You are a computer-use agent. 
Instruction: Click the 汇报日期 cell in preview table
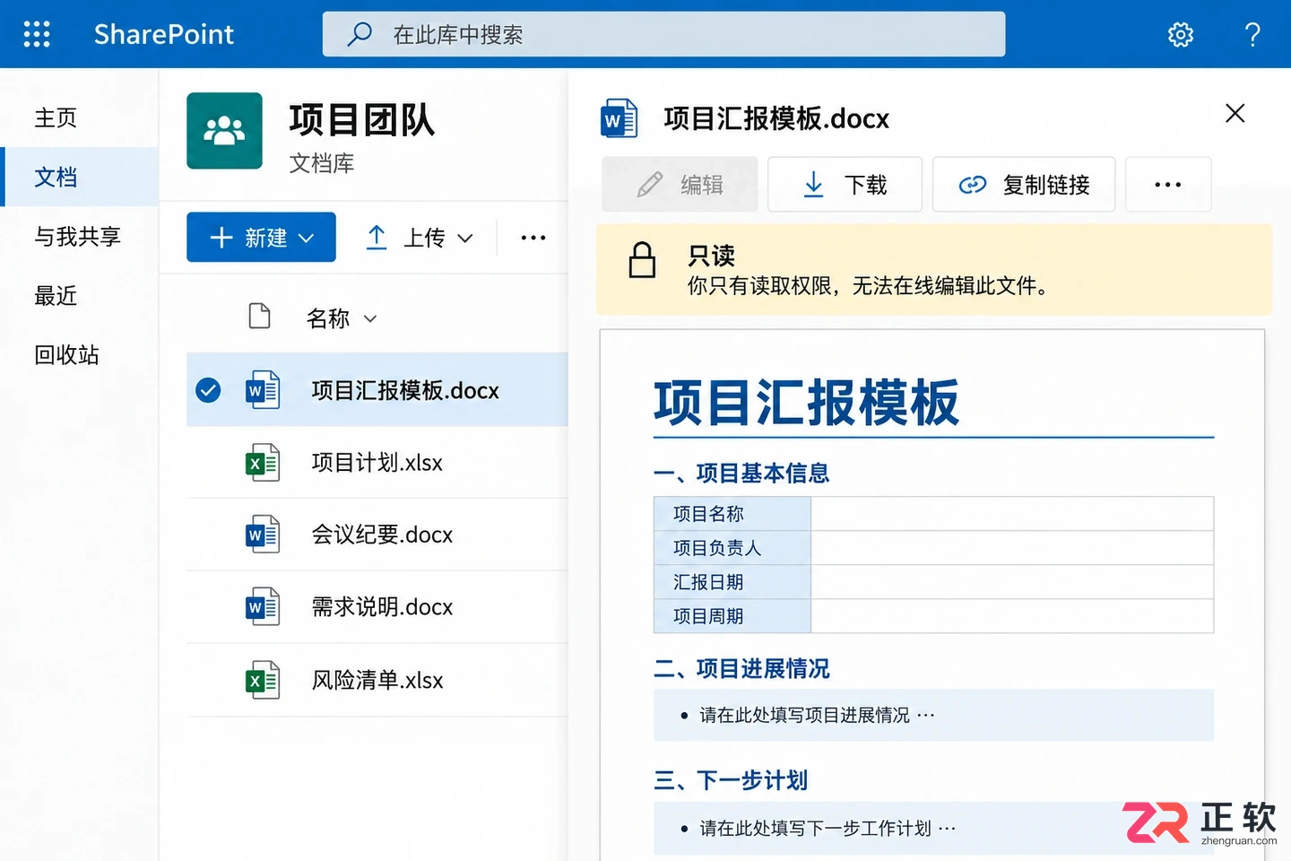(732, 582)
